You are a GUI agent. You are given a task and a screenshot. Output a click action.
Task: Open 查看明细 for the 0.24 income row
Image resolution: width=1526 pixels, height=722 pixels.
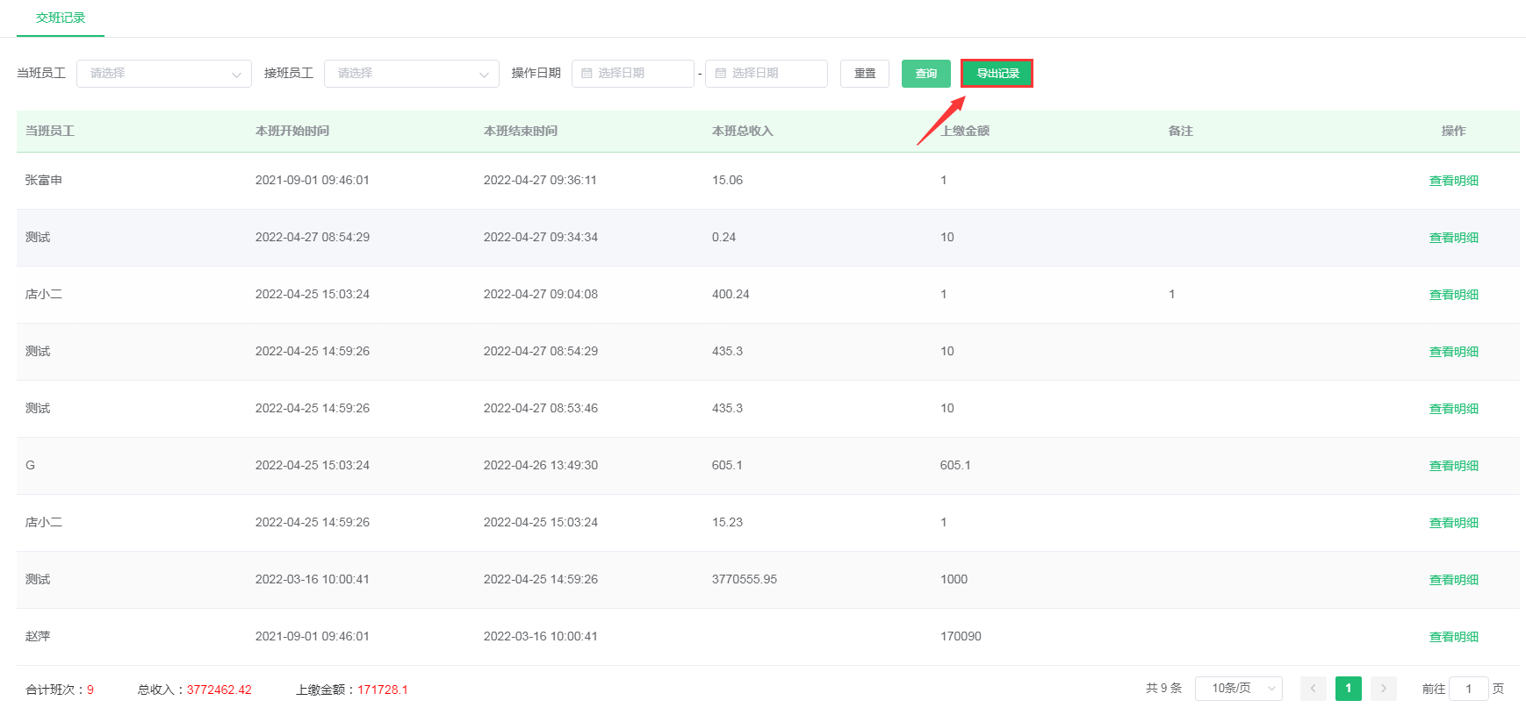[1453, 238]
